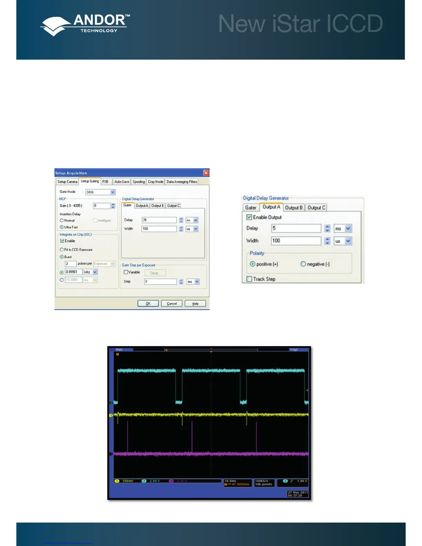Image resolution: width=422 pixels, height=546 pixels.
Task: Open the Data Averaging Filters tab
Action: [x=182, y=182]
